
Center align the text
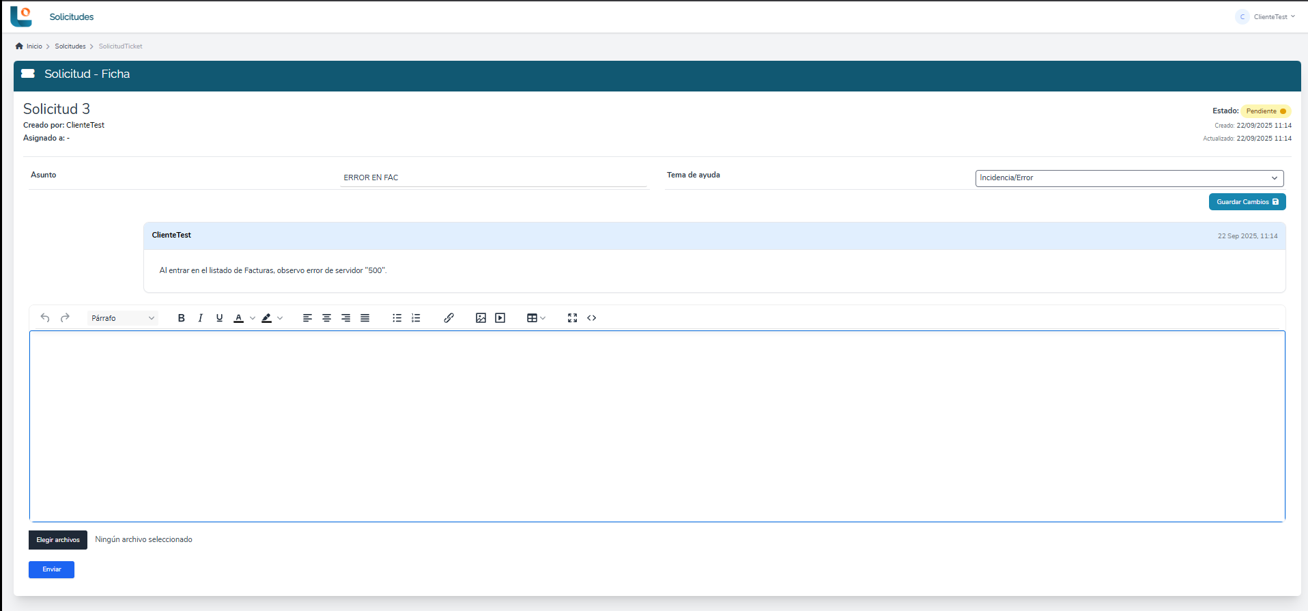(327, 318)
